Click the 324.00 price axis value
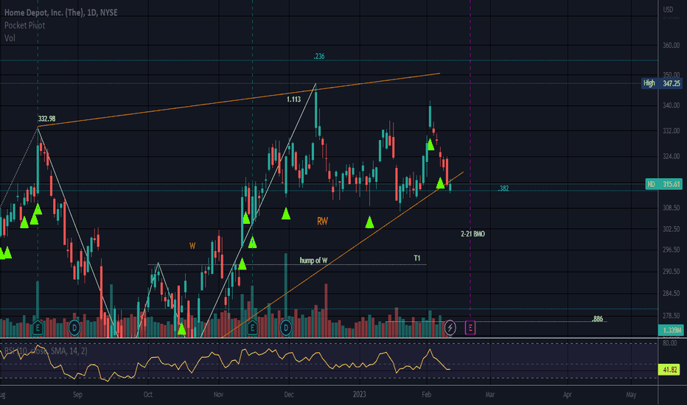The height and width of the screenshot is (405, 687). (x=671, y=156)
